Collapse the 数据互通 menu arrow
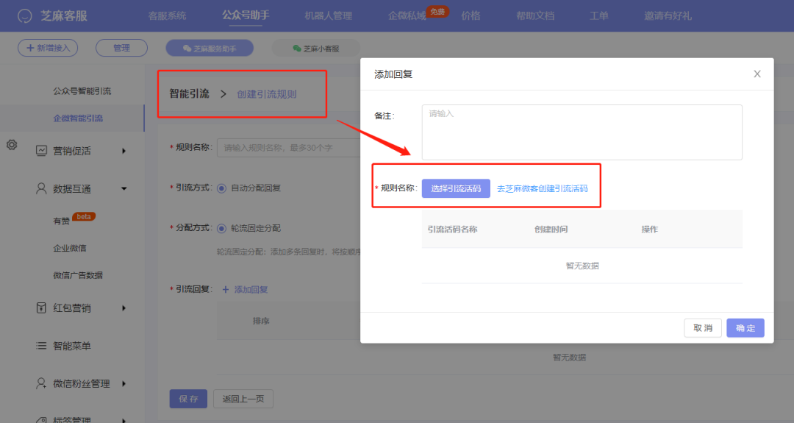This screenshot has height=423, width=794. tap(124, 188)
